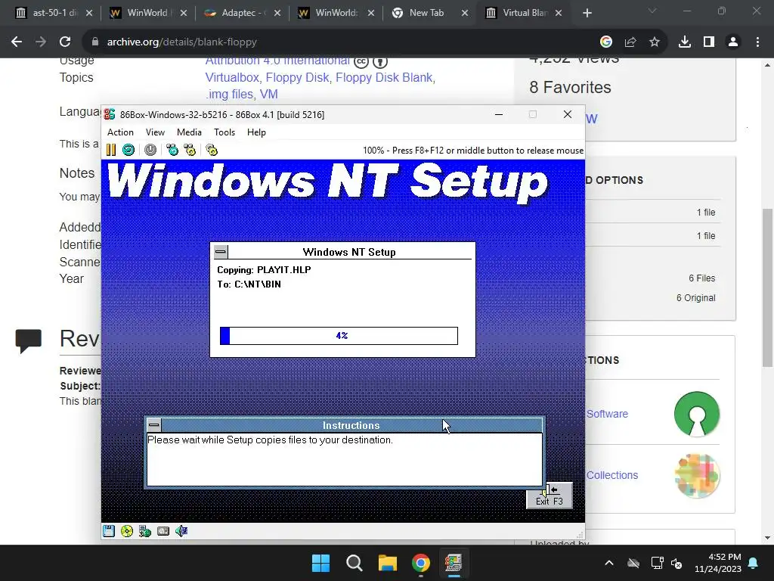Screen dimensions: 774x581
Task: Send Ctrl+Alt+Esc via 86Box toolbar icon
Action: 190,150
